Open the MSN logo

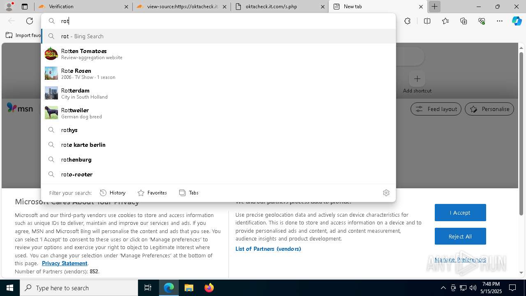point(20,108)
